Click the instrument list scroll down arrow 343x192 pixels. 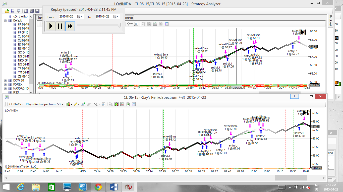[x=31, y=92]
